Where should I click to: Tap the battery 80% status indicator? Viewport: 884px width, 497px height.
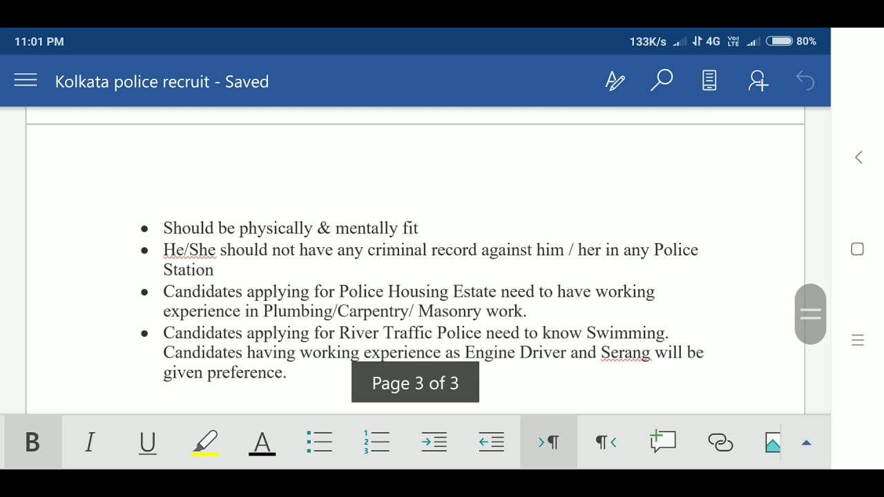(791, 41)
